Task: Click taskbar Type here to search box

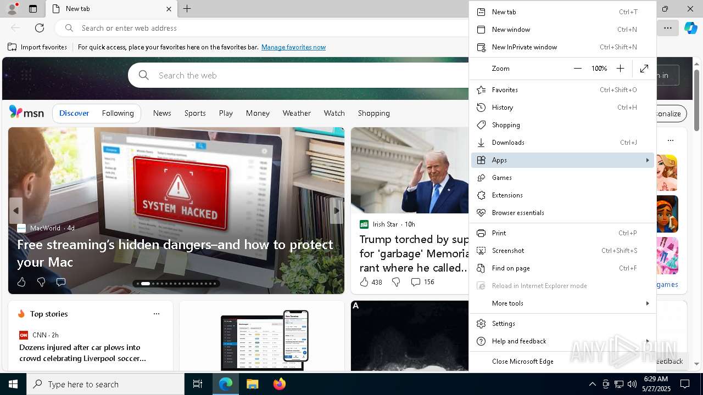Action: tap(105, 384)
